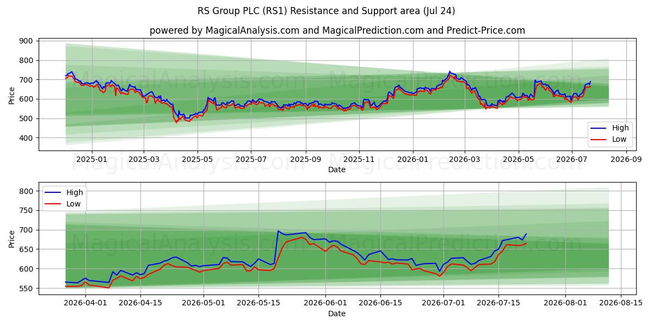
Task: Click the bottom chart 'Price' axis label
Action: coord(12,239)
